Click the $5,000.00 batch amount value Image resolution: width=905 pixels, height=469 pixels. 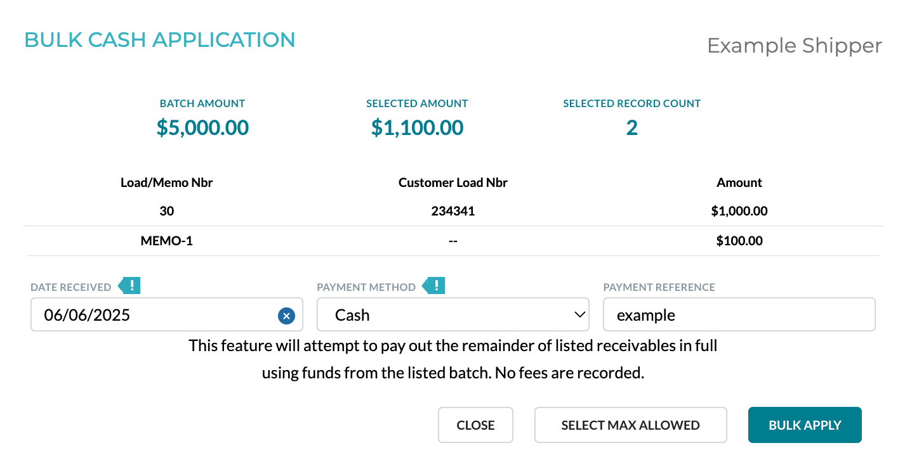pyautogui.click(x=202, y=128)
